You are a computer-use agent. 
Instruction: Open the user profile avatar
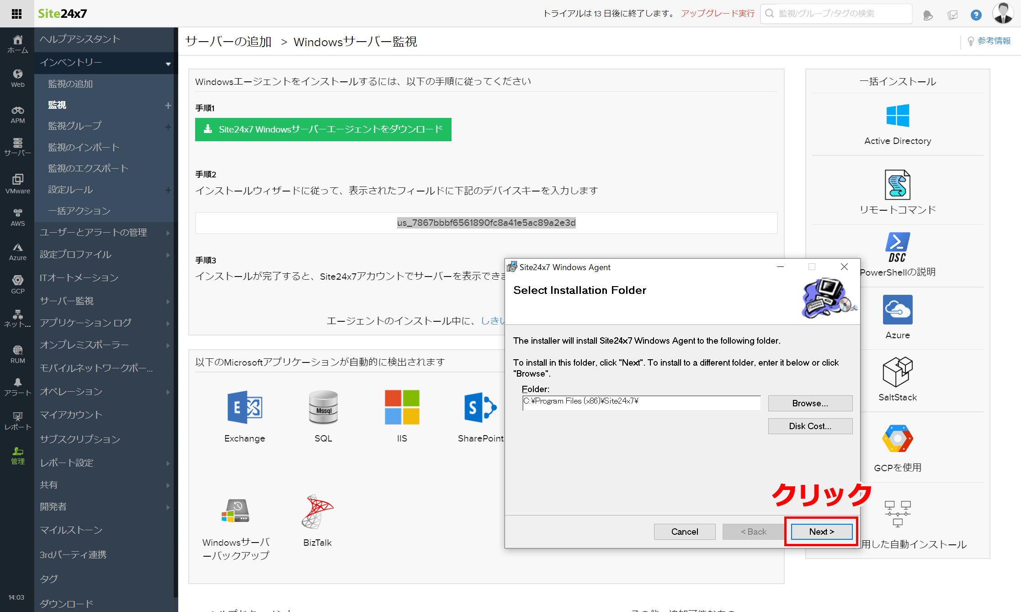(1003, 13)
